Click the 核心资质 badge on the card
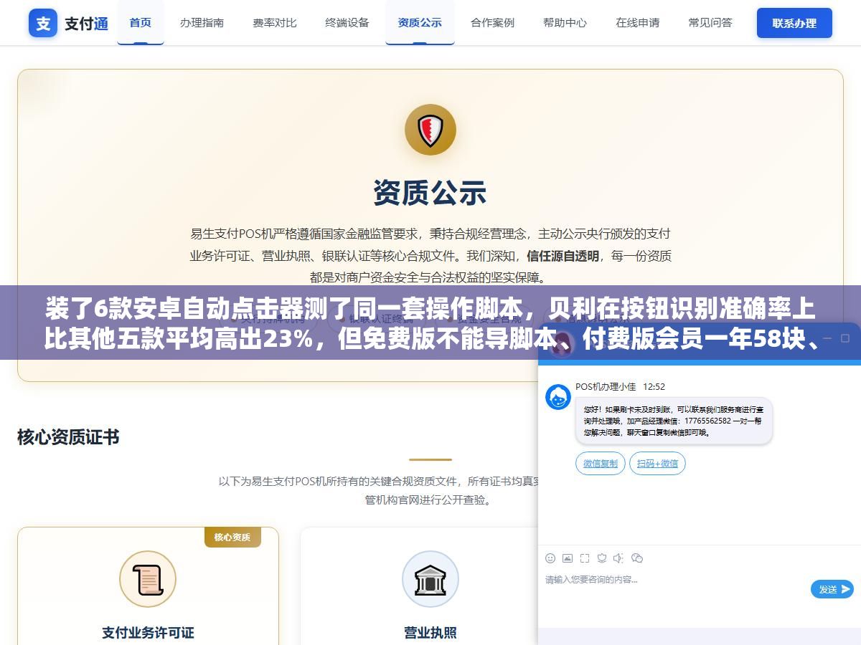This screenshot has height=645, width=861. pos(232,537)
